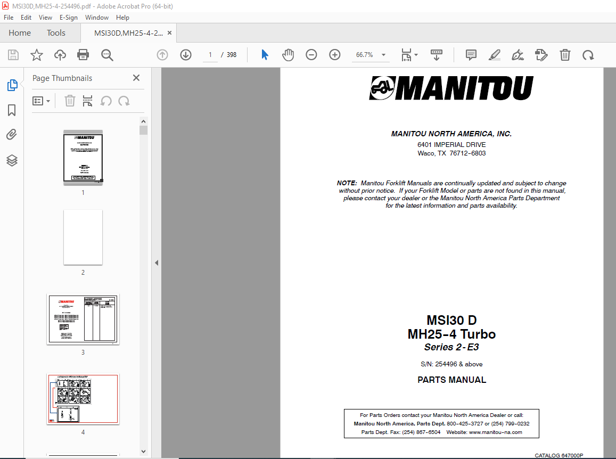Switch to the Home tab
The height and width of the screenshot is (459, 616).
20,32
